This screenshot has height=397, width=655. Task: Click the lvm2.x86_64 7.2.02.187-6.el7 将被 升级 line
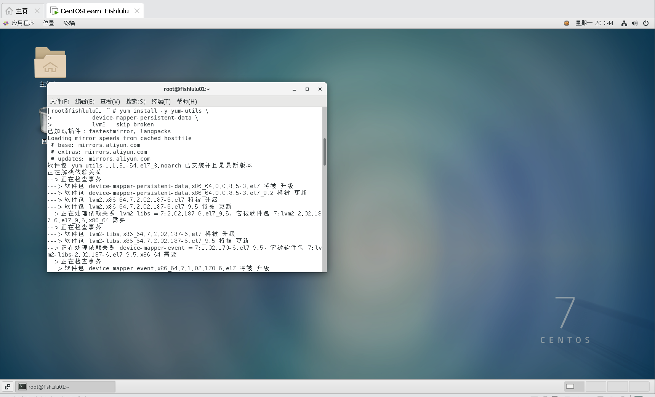(133, 200)
